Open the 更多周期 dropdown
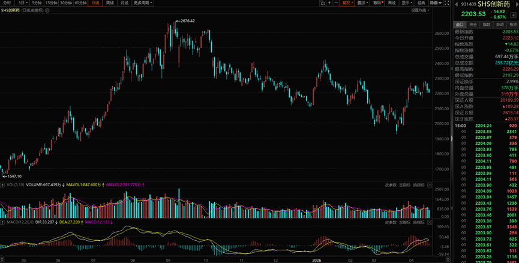This screenshot has width=519, height=263. tap(143, 3)
